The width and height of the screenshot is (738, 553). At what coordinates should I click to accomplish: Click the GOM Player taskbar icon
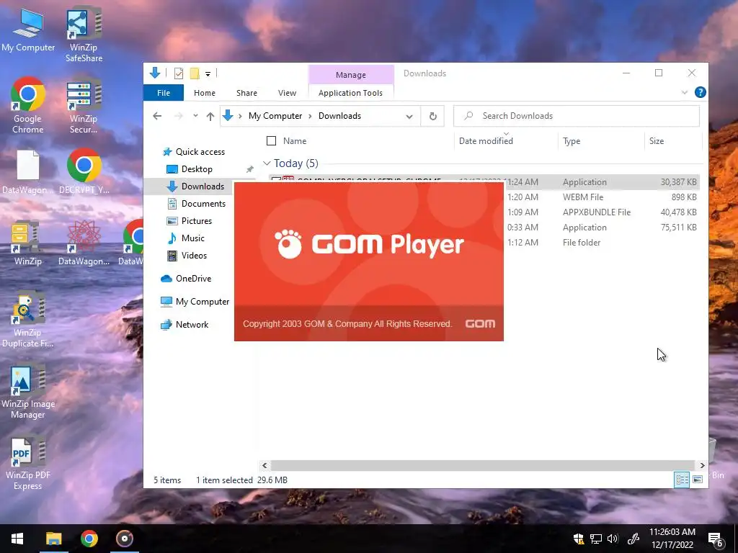tap(125, 539)
